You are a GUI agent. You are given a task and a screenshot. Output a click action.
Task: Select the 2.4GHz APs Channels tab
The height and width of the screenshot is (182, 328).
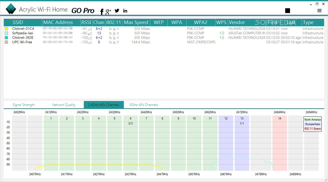(104, 105)
